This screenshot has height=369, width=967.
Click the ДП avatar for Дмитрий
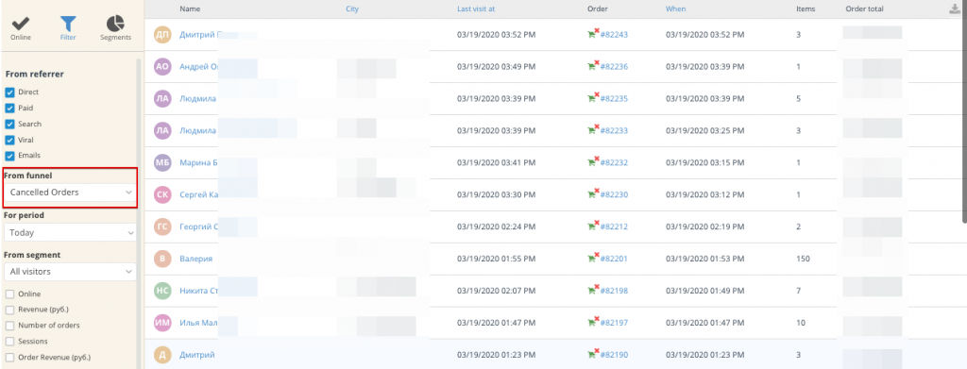point(162,35)
